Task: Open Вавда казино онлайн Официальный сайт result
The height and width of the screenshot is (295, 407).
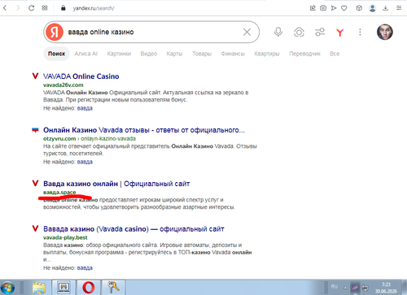Action: point(116,184)
